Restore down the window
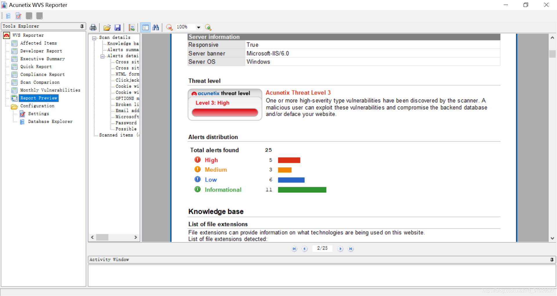Image resolution: width=557 pixels, height=296 pixels. coord(526,5)
